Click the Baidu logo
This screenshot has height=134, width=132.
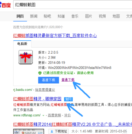pos(5,5)
